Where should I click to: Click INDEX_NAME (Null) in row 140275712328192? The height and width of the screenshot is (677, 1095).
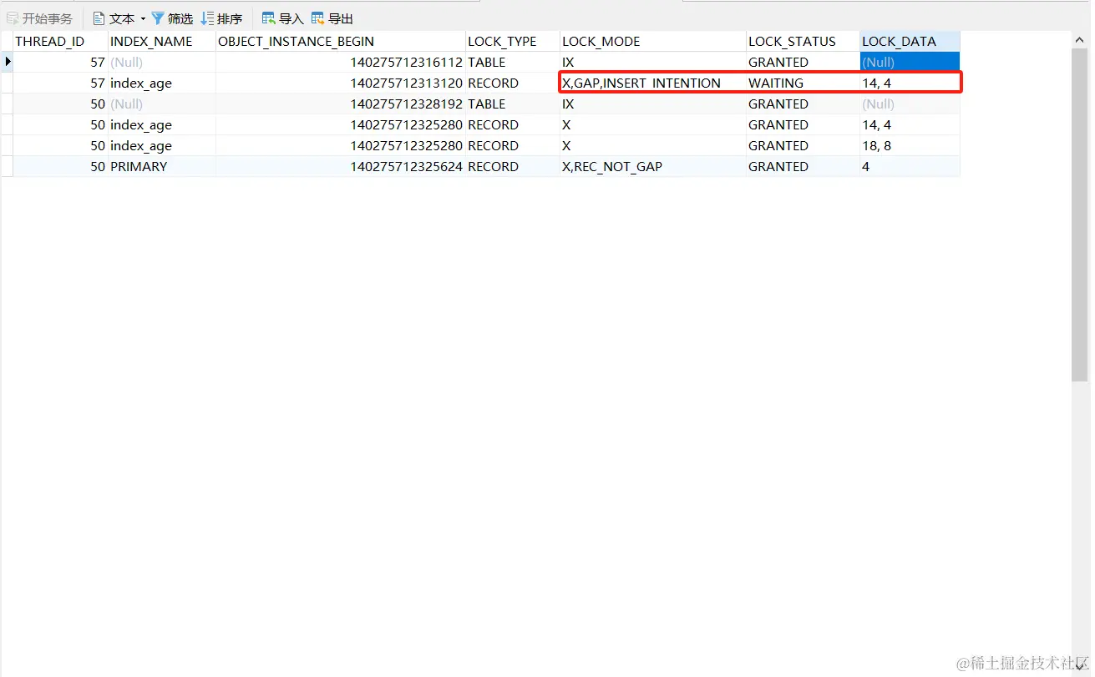(162, 104)
